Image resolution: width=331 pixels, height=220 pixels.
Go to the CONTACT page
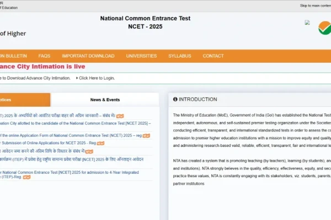[213, 56]
